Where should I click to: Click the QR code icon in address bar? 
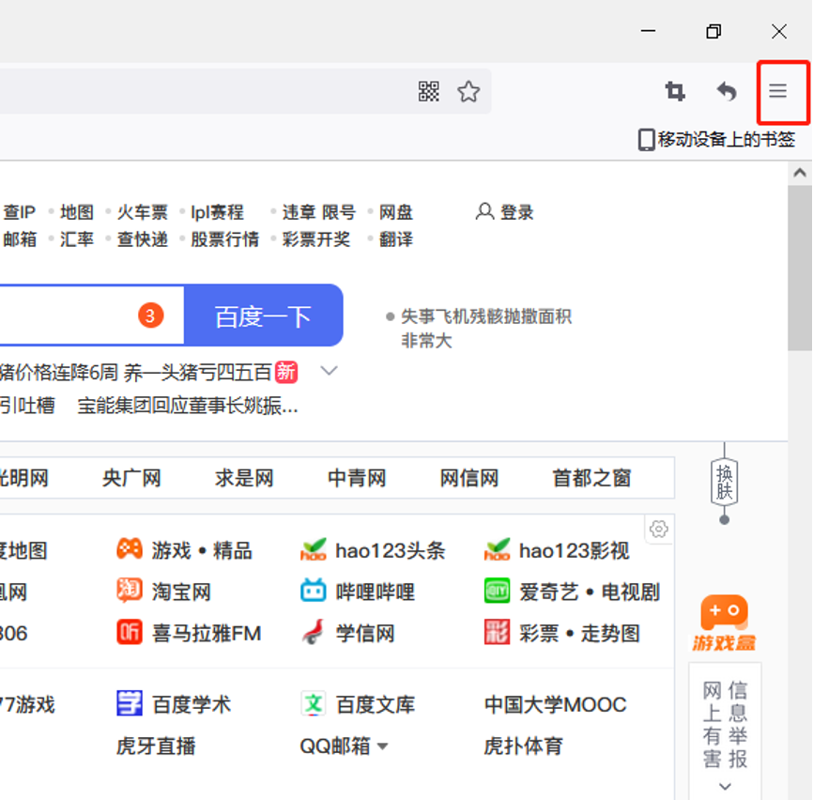429,91
